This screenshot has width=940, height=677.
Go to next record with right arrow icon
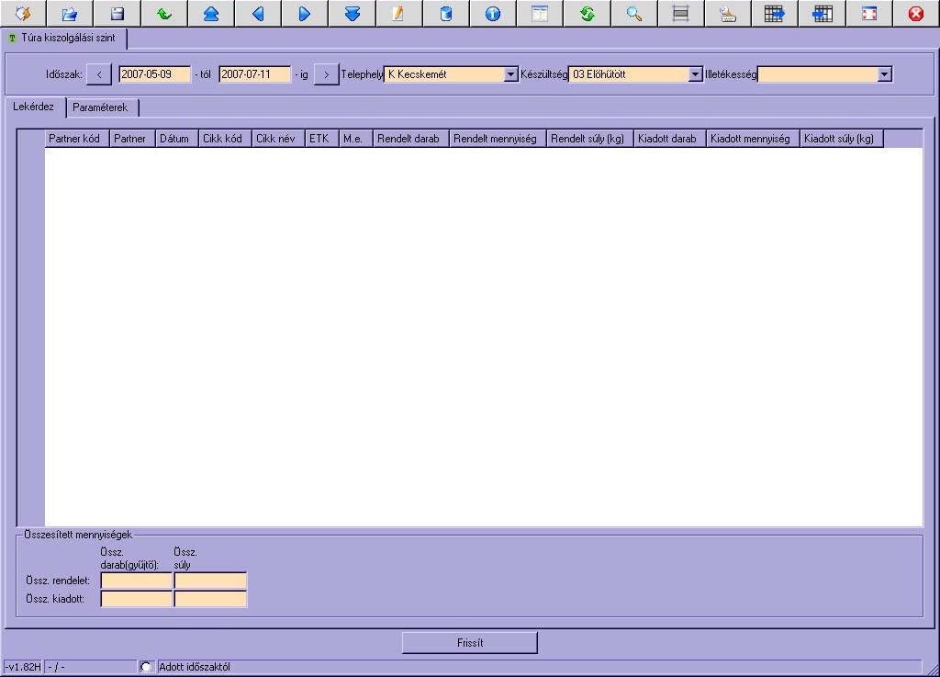pyautogui.click(x=305, y=14)
